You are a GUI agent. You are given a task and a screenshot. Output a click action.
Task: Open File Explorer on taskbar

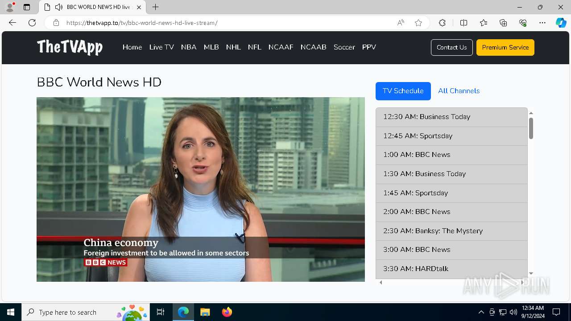click(205, 312)
